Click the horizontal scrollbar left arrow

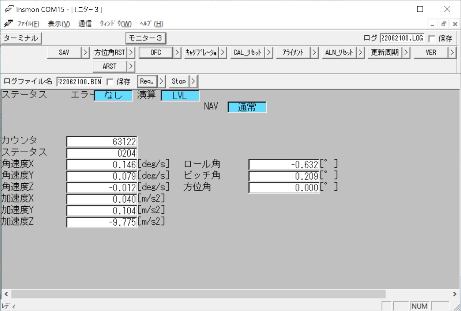click(6, 294)
